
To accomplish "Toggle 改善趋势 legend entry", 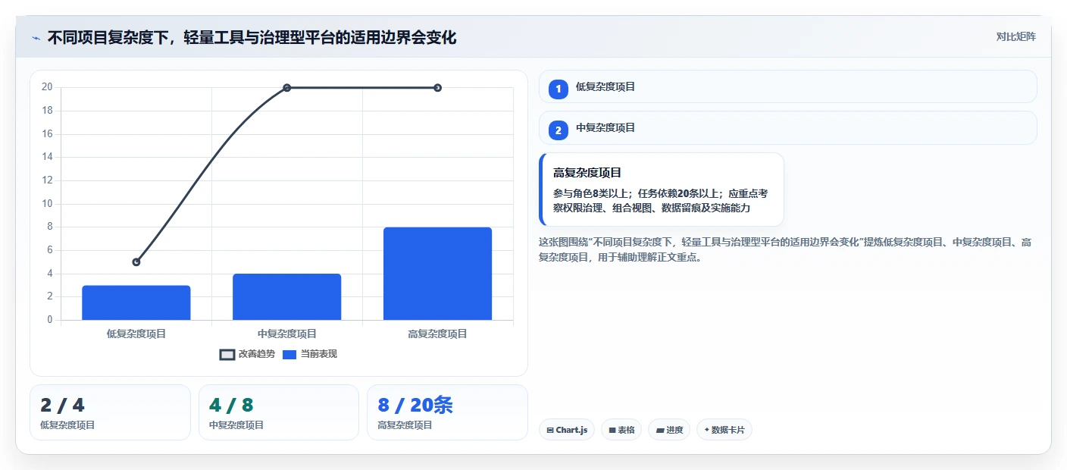I will (247, 354).
